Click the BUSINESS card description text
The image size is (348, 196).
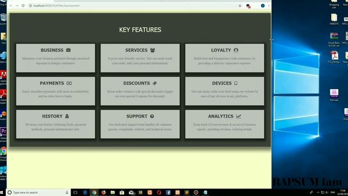tap(55, 60)
